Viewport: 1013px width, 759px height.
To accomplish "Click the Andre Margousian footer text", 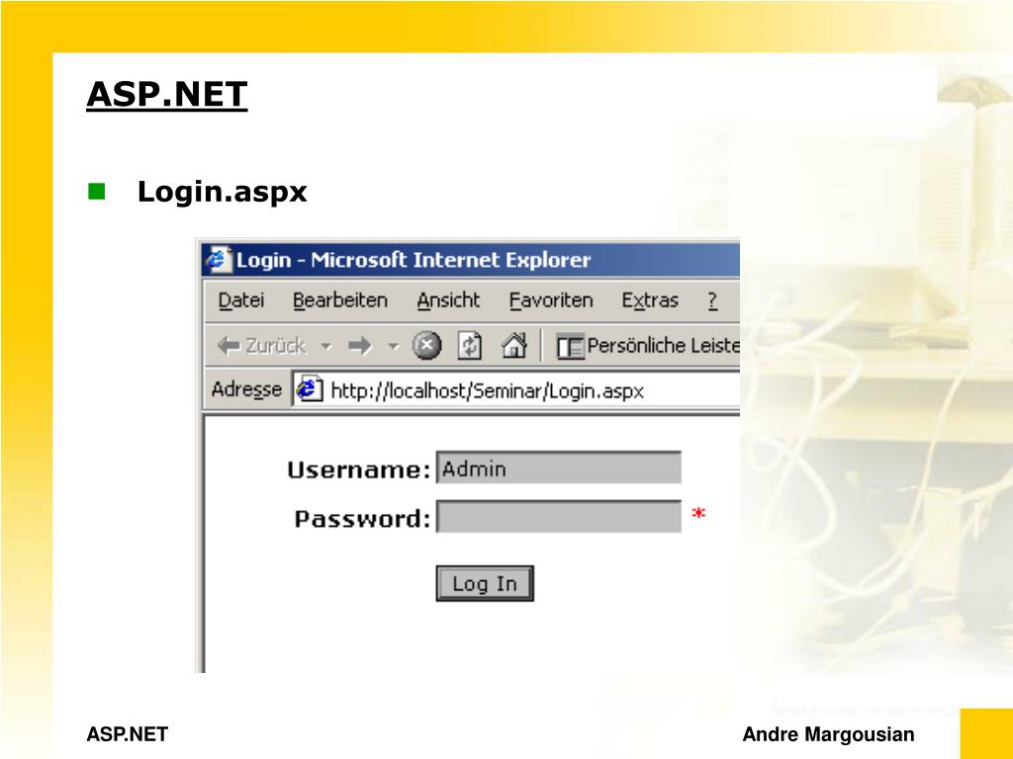I will pyautogui.click(x=828, y=734).
